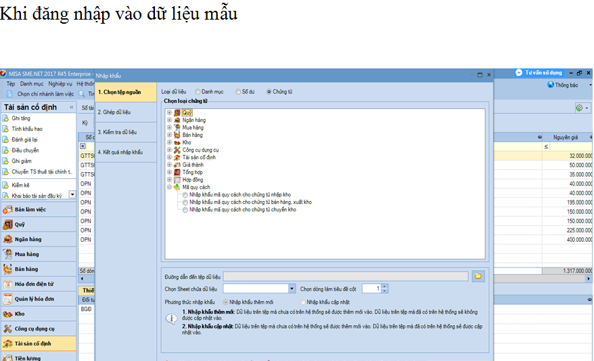Open the Mua hàng sidebar module

[x=30, y=254]
